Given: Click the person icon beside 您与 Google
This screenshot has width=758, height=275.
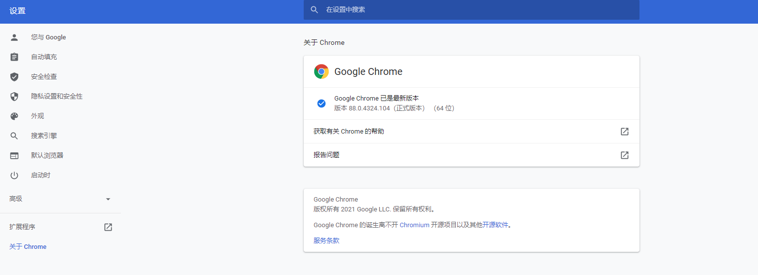Looking at the screenshot, I should [x=14, y=37].
